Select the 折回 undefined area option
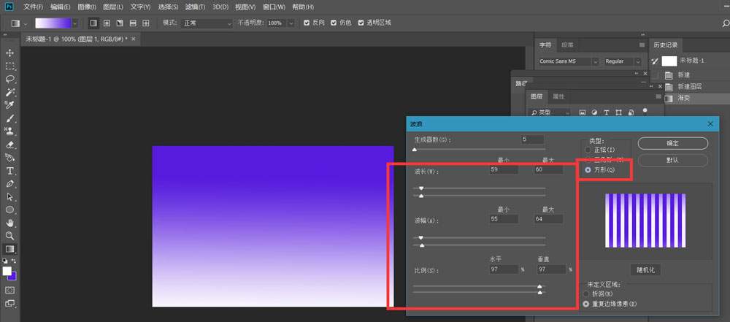This screenshot has height=322, width=730. tap(586, 294)
